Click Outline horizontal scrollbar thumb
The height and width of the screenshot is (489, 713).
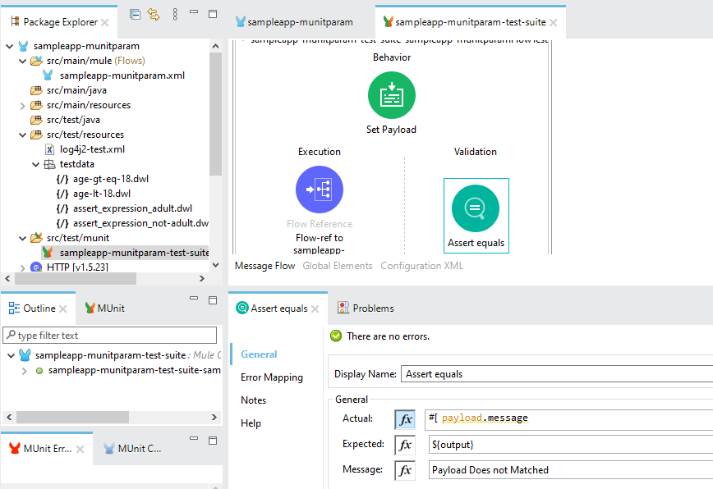click(x=73, y=417)
